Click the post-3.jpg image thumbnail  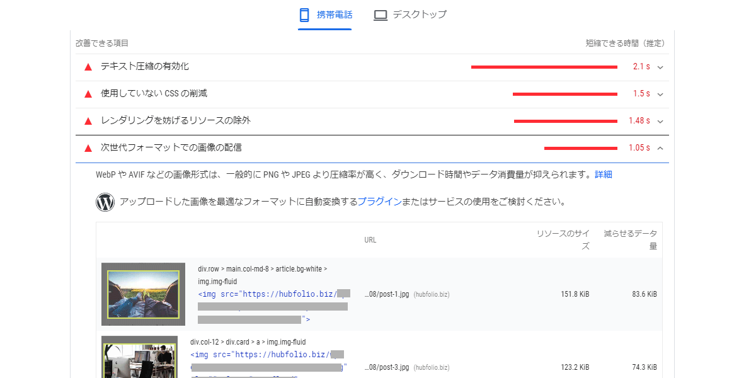139,357
